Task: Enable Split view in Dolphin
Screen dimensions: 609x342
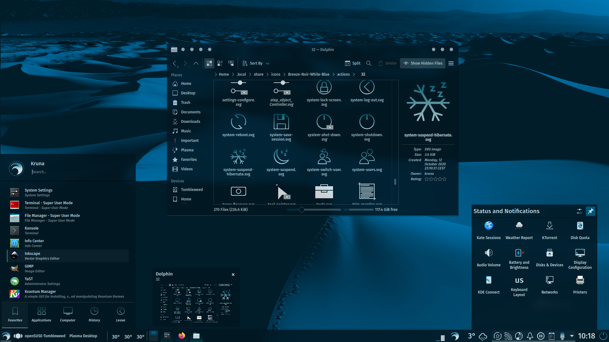Action: [x=352, y=63]
